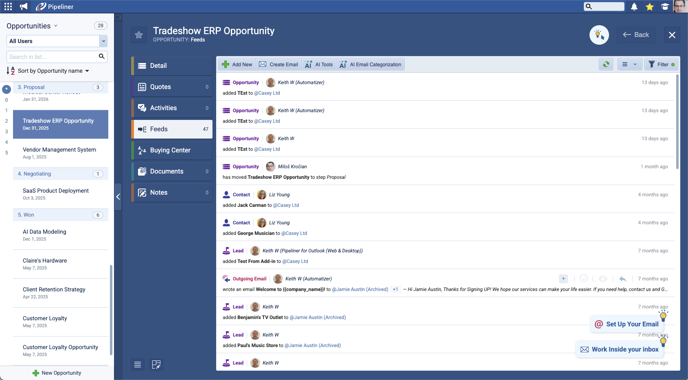Collapse the left list panel arrow
Viewport: 688px width, 380px height.
point(118,197)
